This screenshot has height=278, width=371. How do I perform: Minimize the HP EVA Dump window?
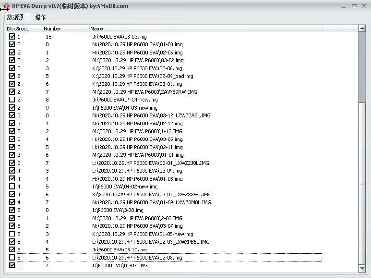point(344,6)
